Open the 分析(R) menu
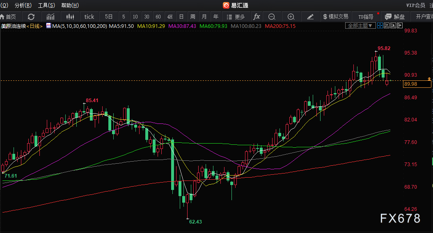The height and width of the screenshot is (233, 433). click(23, 5)
